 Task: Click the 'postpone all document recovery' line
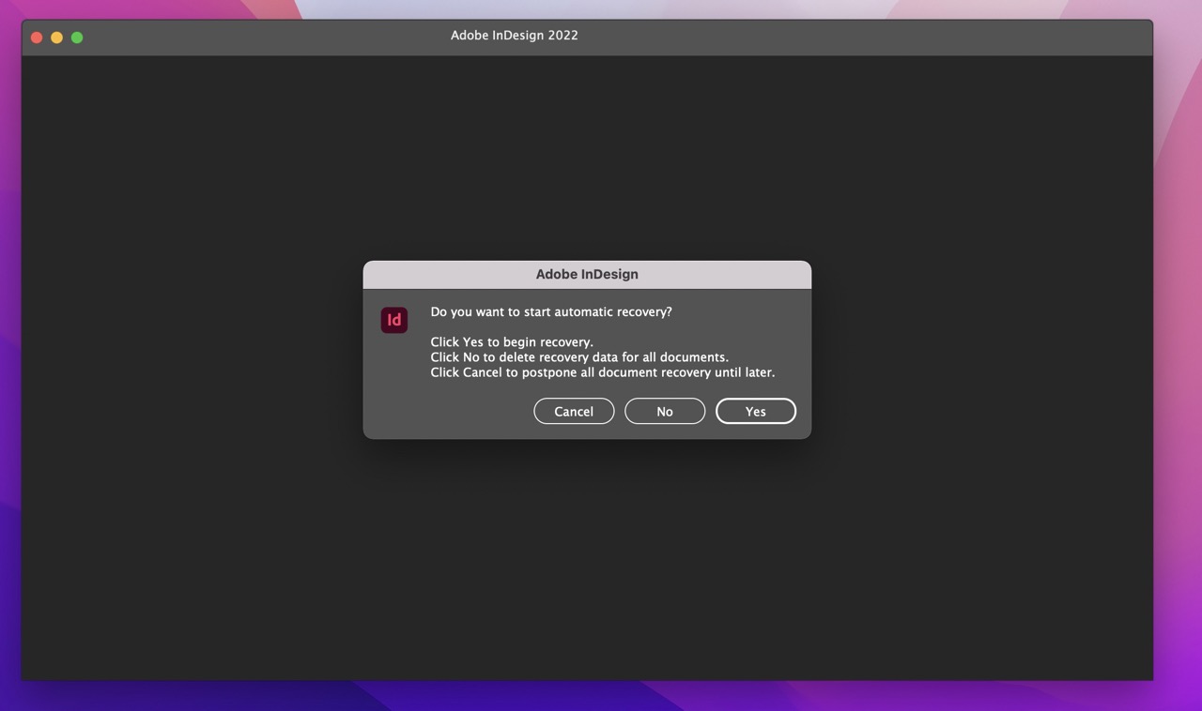(603, 372)
